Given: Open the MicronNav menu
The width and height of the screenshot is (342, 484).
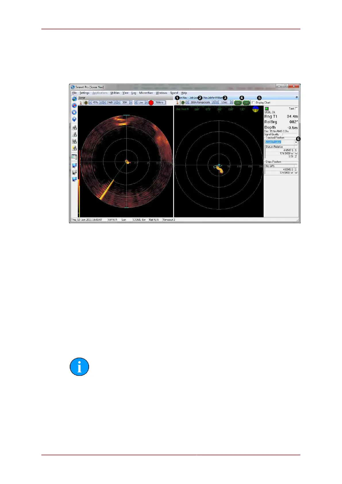Looking at the screenshot, I should pos(146,93).
